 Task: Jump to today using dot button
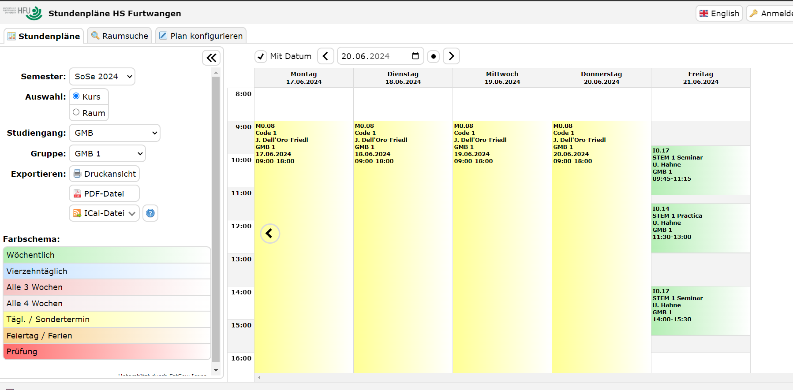[x=434, y=56]
